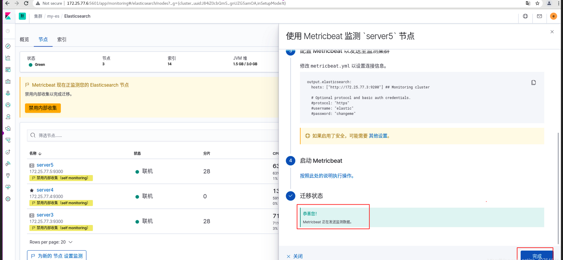563x260 pixels.
Task: Click the browser address bar URL
Action: [x=176, y=3]
